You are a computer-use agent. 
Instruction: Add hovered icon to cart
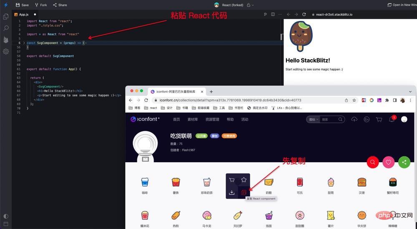coord(231,180)
